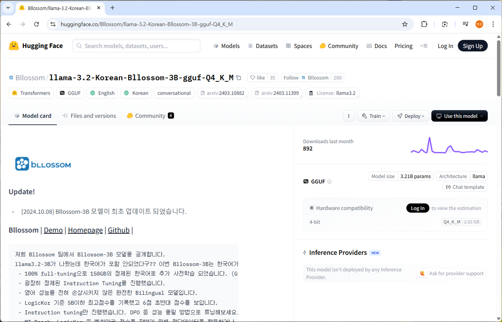Go to Datasets in the top navigation
The height and width of the screenshot is (322, 502).
point(263,46)
